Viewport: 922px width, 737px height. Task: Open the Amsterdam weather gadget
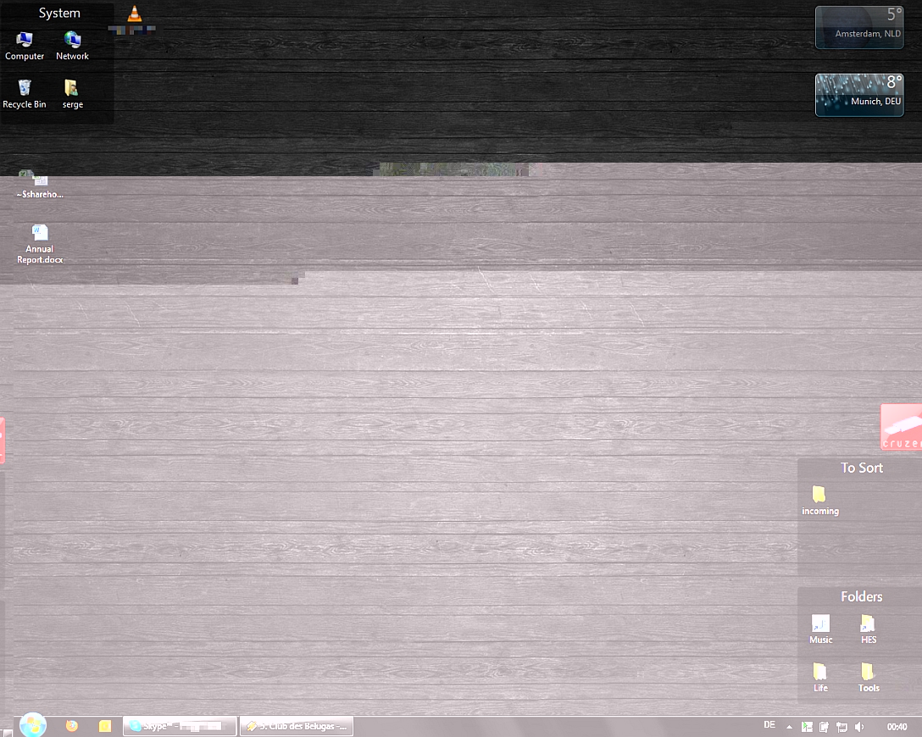pos(859,27)
